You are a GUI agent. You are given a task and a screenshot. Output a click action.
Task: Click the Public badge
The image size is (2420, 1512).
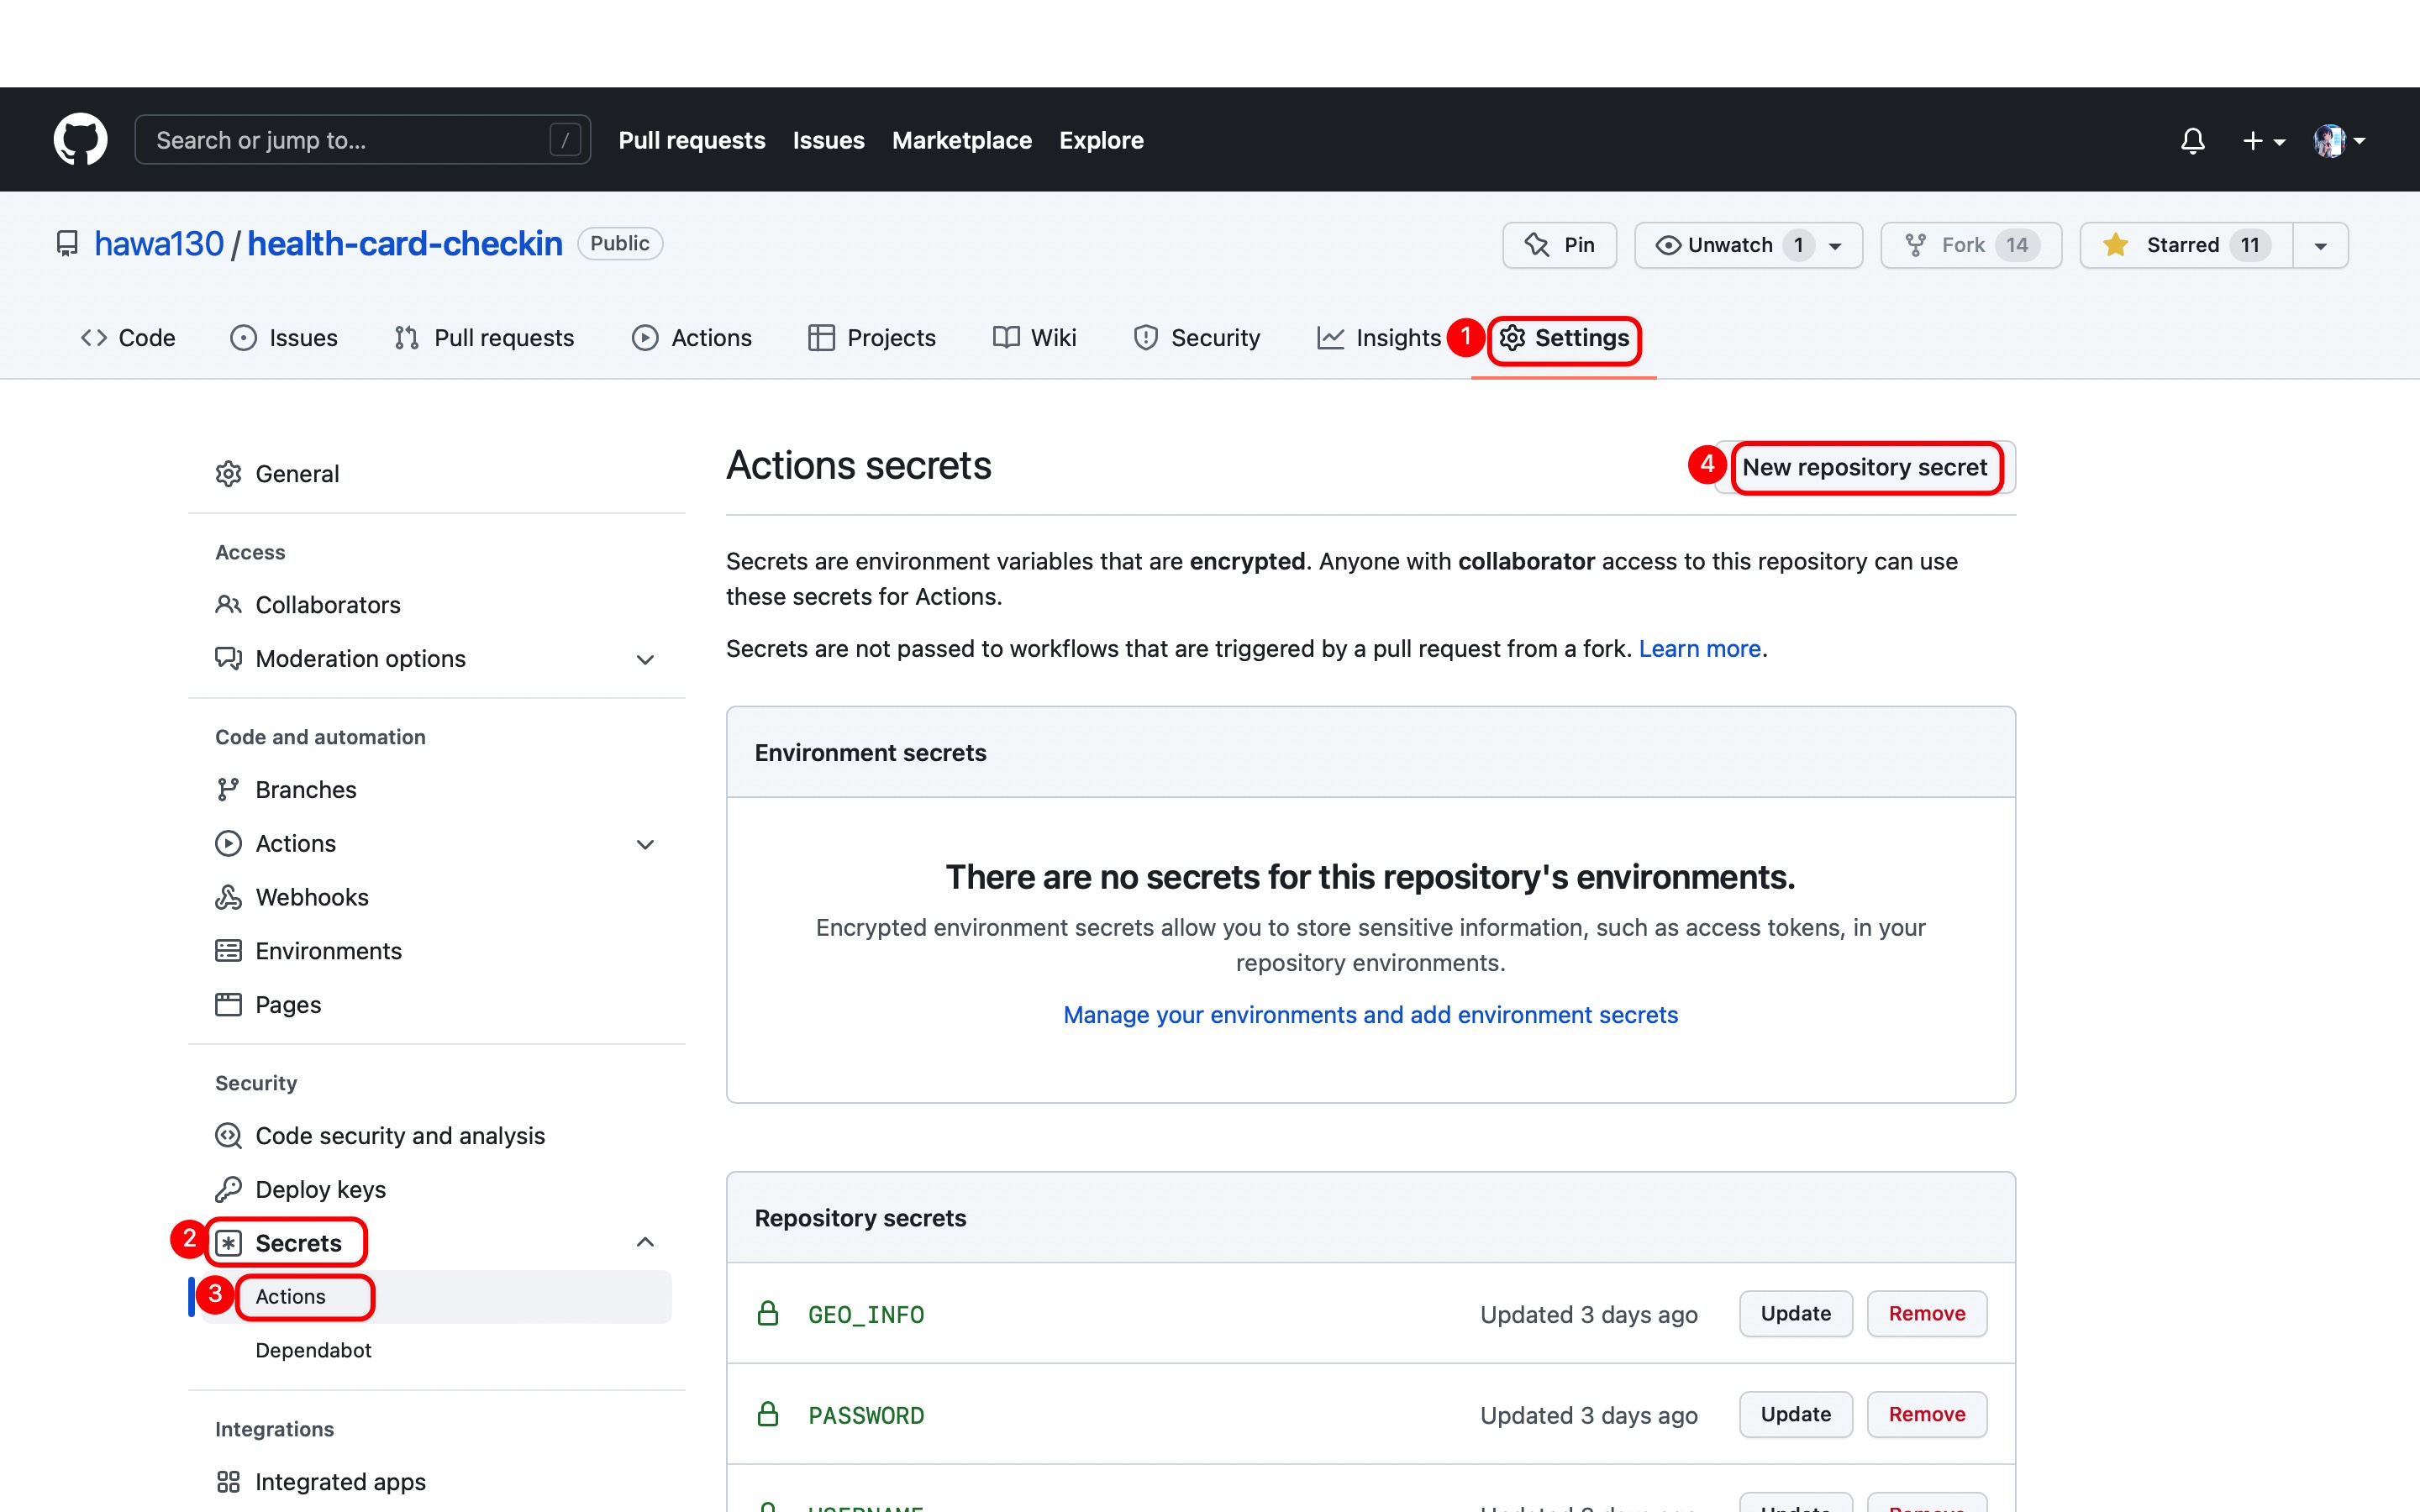pyautogui.click(x=619, y=243)
